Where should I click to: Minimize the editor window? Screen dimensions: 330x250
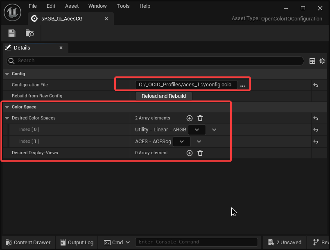pos(286,8)
